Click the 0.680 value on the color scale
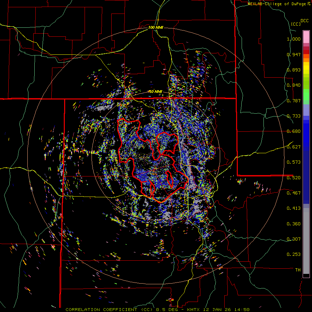 click(294, 131)
